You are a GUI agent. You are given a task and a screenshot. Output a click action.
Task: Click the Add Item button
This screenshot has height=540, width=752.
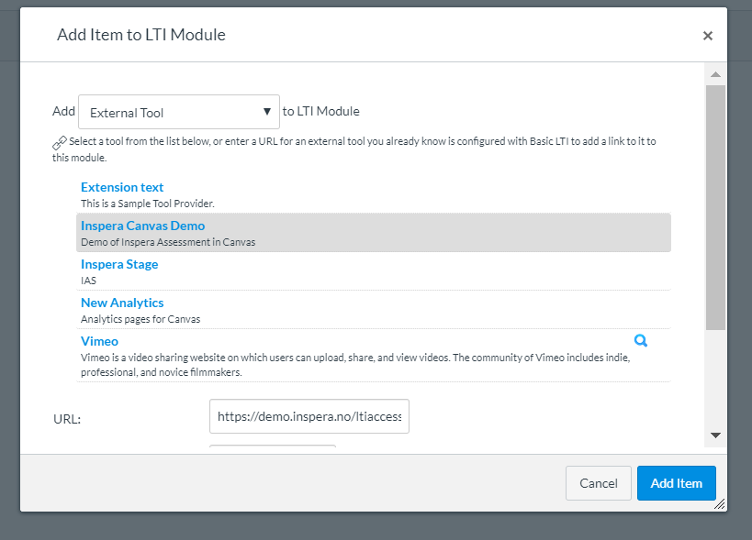[676, 483]
